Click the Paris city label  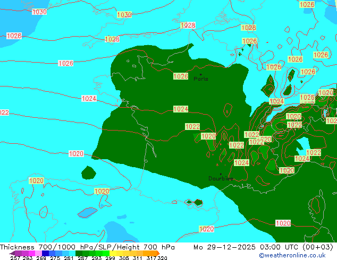click(x=201, y=79)
